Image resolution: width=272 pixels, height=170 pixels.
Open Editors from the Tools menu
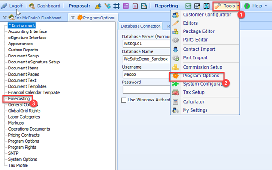(x=190, y=23)
